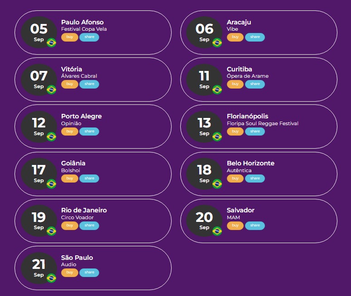Screen dimensions: 351x296
Task: Share Floripa Soul Reggae Festival event
Action: point(255,132)
